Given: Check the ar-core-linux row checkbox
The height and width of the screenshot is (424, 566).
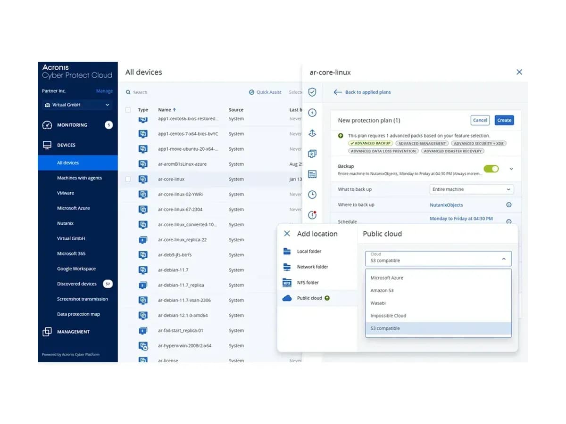Looking at the screenshot, I should click(128, 179).
